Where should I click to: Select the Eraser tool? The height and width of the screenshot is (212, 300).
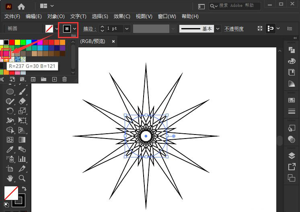point(23,101)
